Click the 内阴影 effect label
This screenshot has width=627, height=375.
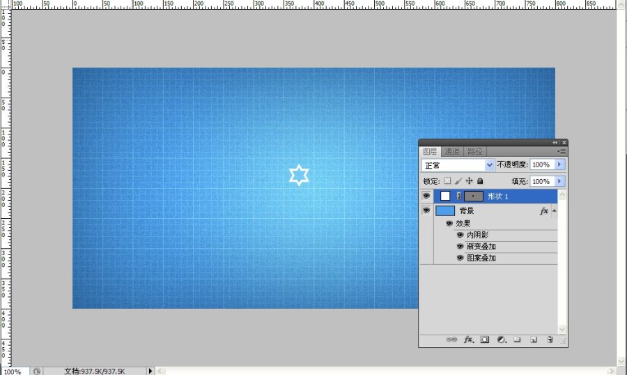click(477, 235)
